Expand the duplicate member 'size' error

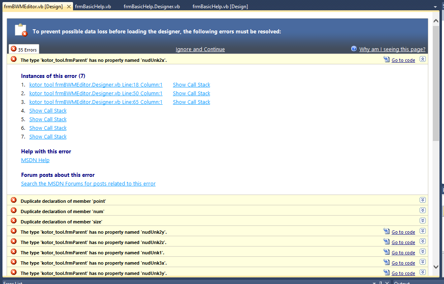(x=422, y=221)
